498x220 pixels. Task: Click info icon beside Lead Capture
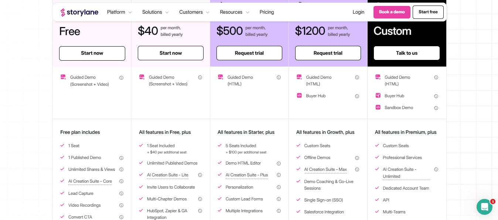click(121, 193)
